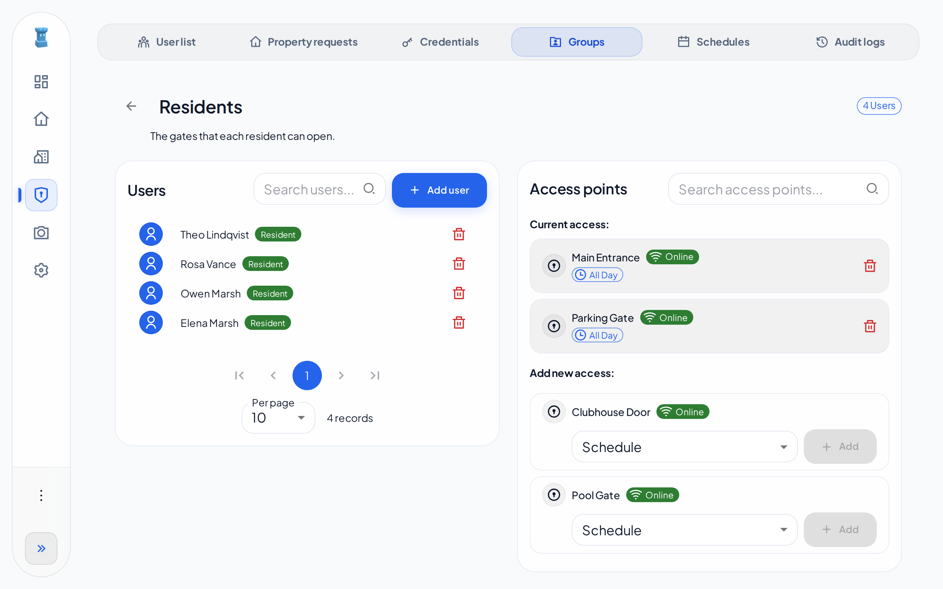Open the buildings icon in sidebar
The width and height of the screenshot is (943, 589).
(41, 156)
